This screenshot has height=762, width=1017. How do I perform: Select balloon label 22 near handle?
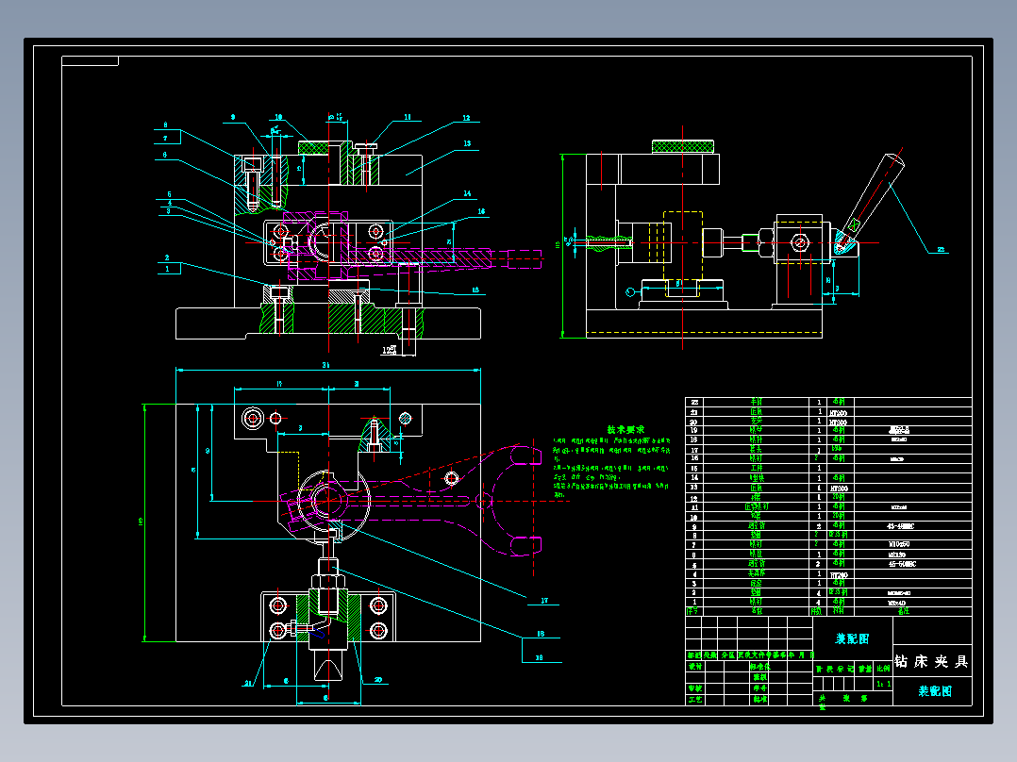click(941, 249)
